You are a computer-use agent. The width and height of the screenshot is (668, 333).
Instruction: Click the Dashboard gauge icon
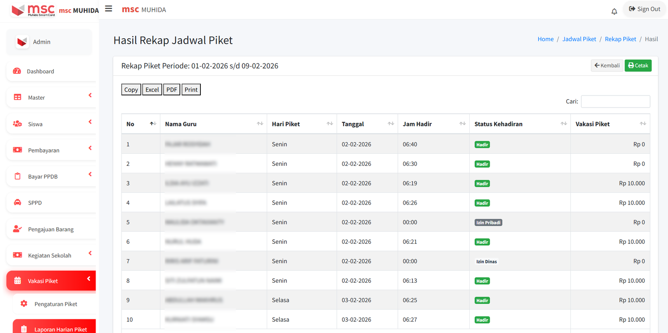[17, 71]
